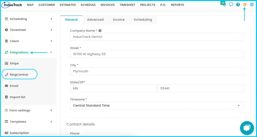Click the Stripe credit card icon
This screenshot has width=257, height=137.
(x=6, y=63)
